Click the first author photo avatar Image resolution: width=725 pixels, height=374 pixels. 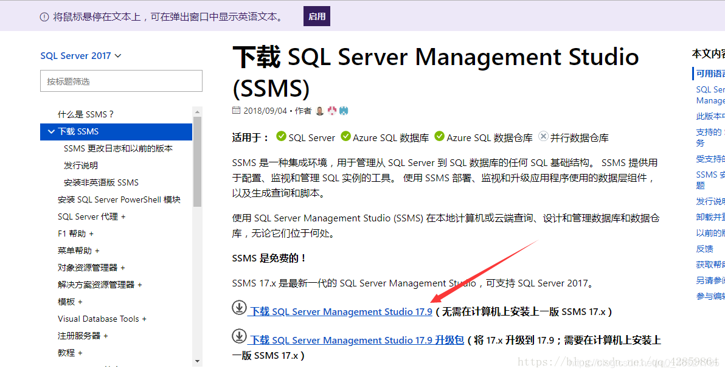(x=320, y=111)
